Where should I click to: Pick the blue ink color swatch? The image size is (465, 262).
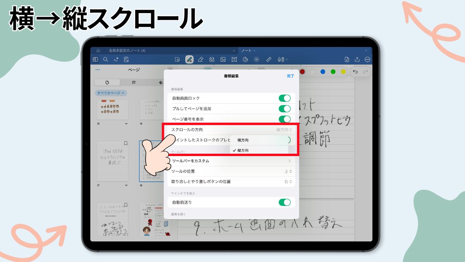(x=322, y=72)
